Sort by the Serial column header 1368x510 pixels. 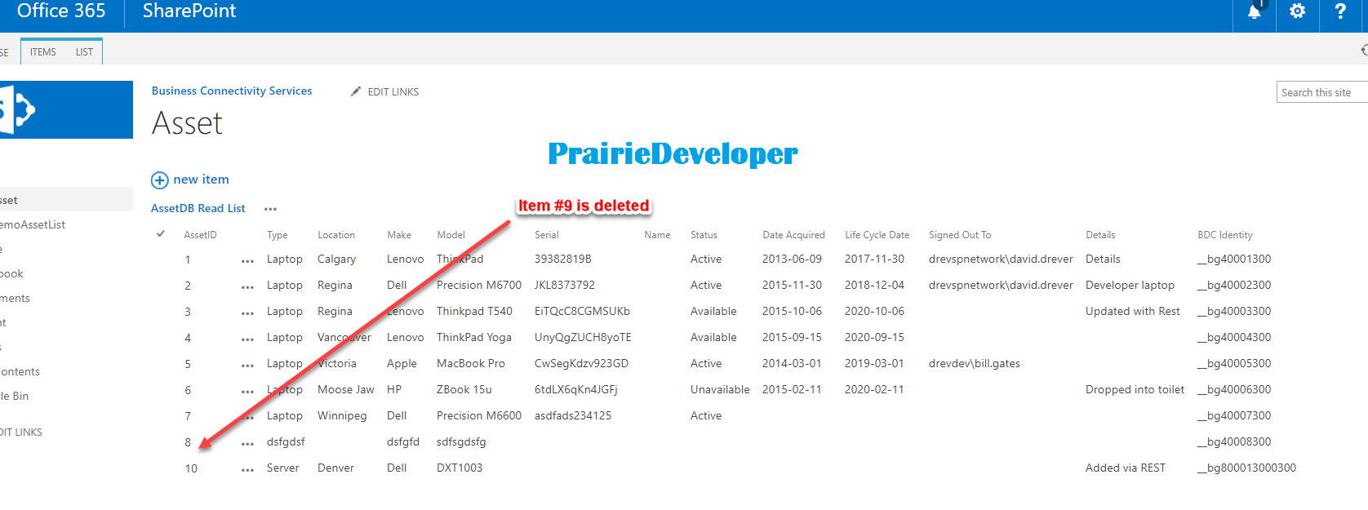tap(547, 235)
